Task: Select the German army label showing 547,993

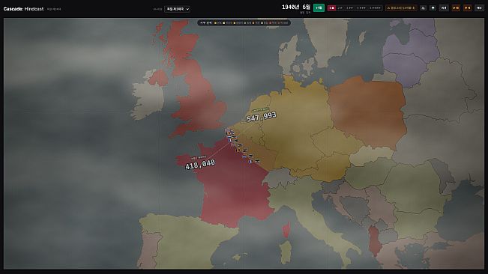Action: 262,117
